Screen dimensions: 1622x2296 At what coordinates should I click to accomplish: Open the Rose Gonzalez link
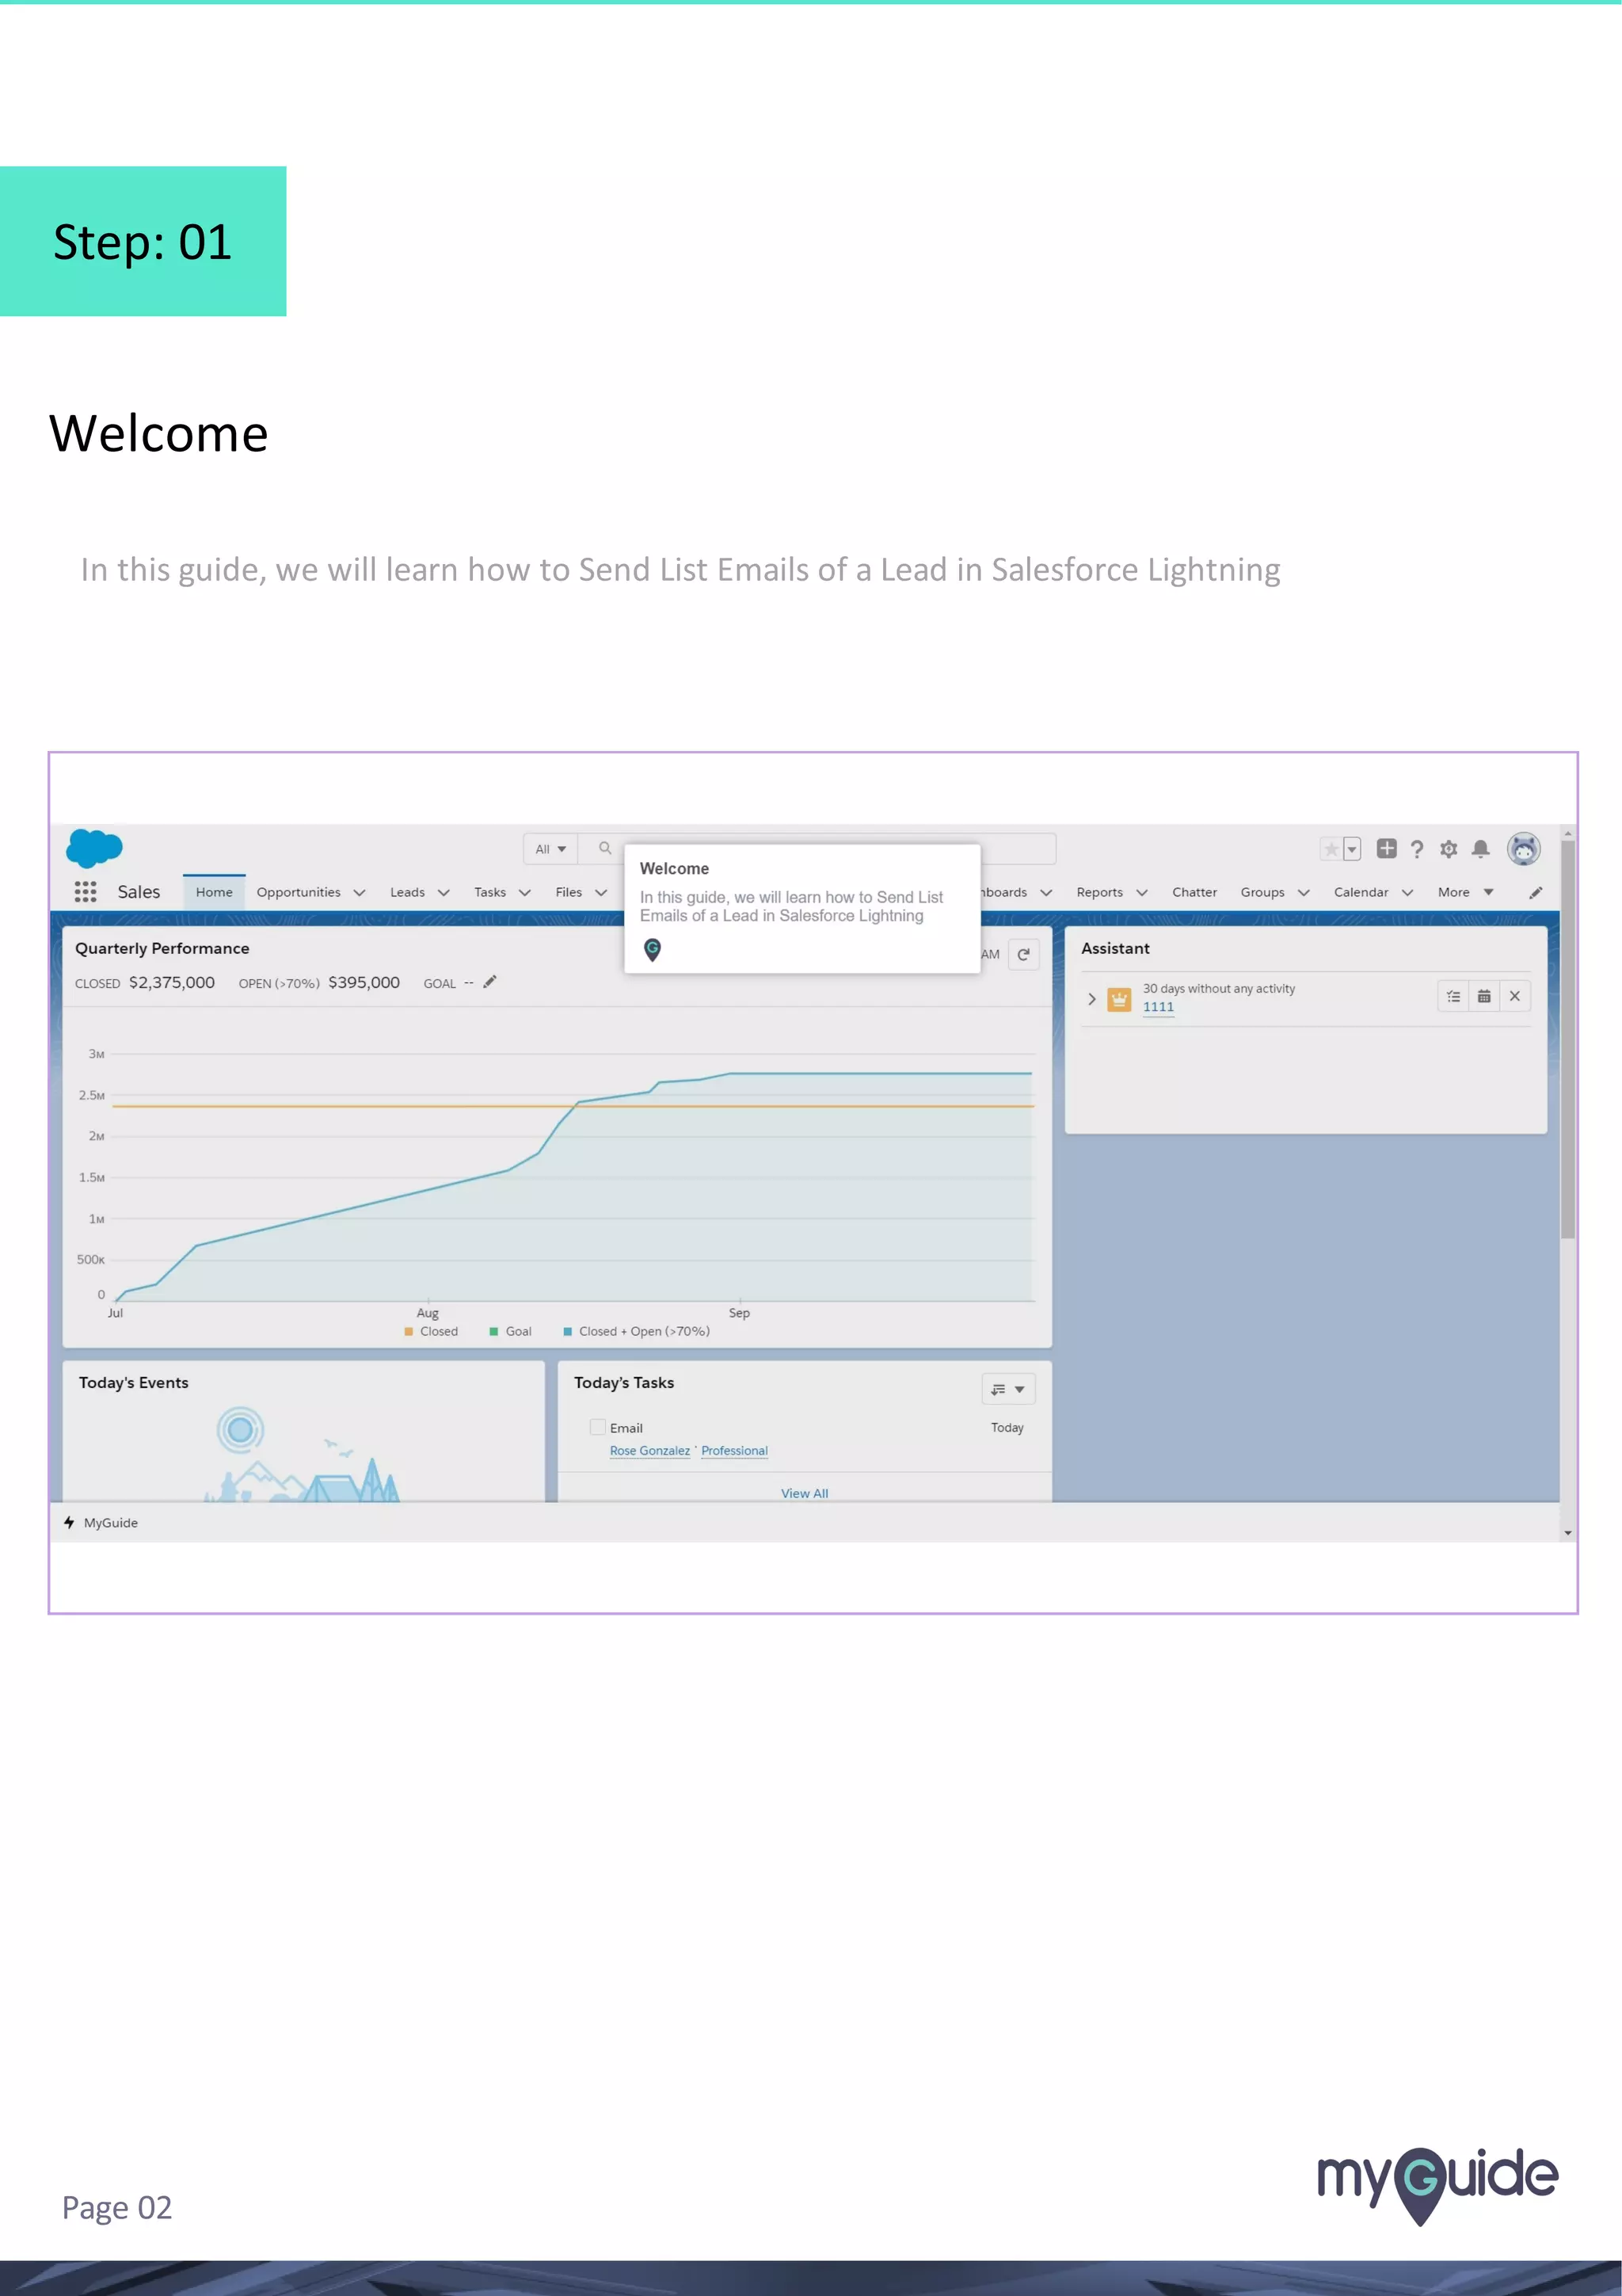click(649, 1451)
